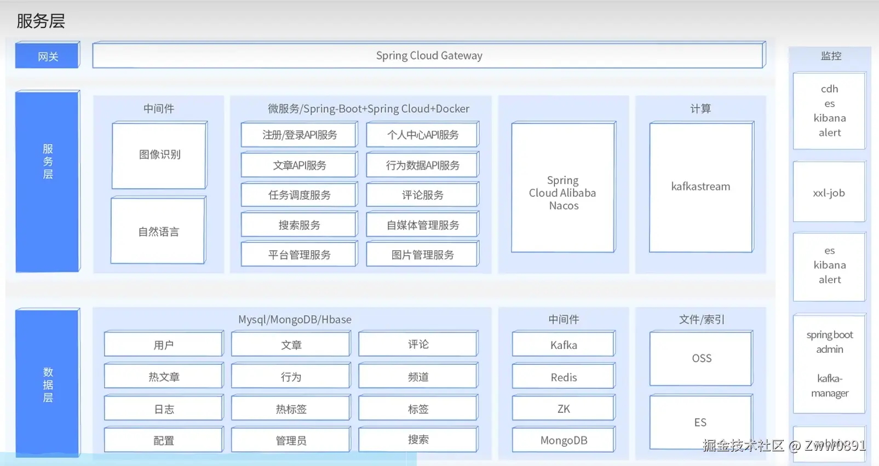Select the 用户 data box
Image resolution: width=879 pixels, height=466 pixels.
(164, 344)
